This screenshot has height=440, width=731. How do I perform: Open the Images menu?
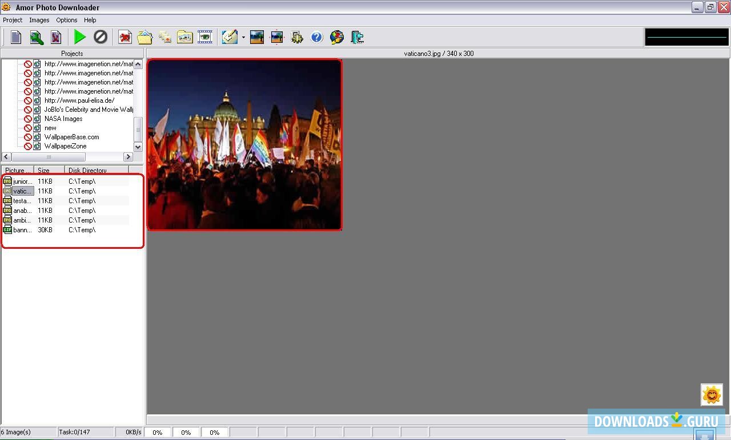(39, 20)
